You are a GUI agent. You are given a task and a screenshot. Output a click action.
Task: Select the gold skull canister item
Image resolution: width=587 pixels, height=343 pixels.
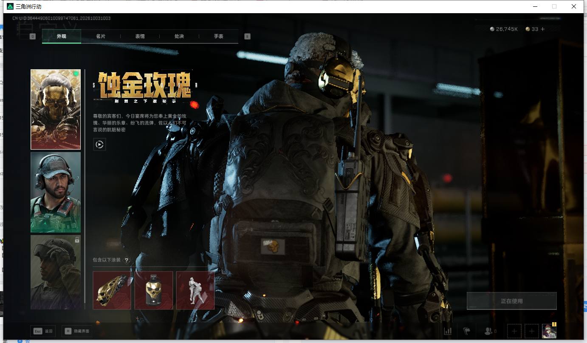tap(154, 290)
